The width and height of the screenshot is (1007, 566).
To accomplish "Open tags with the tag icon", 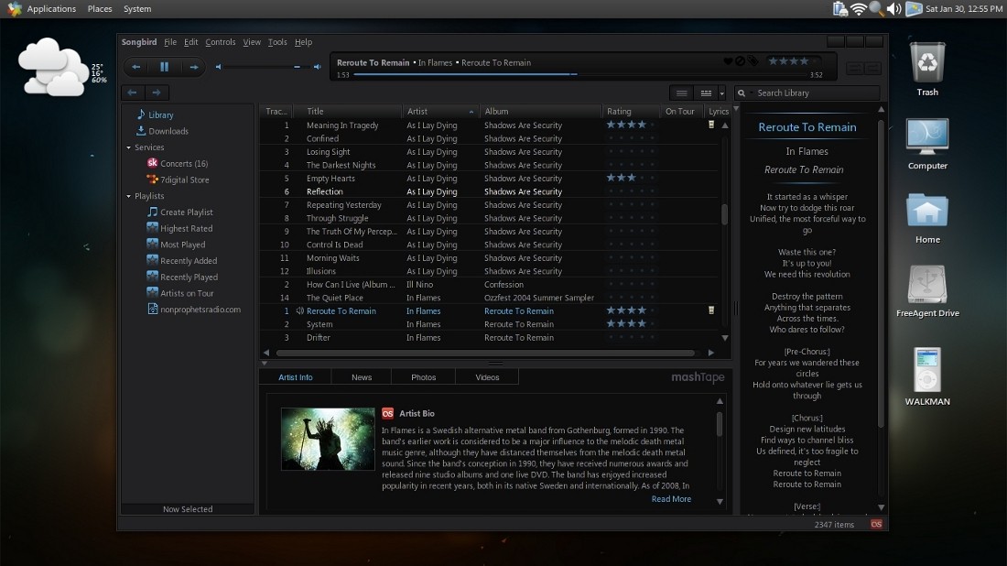I will pos(753,61).
